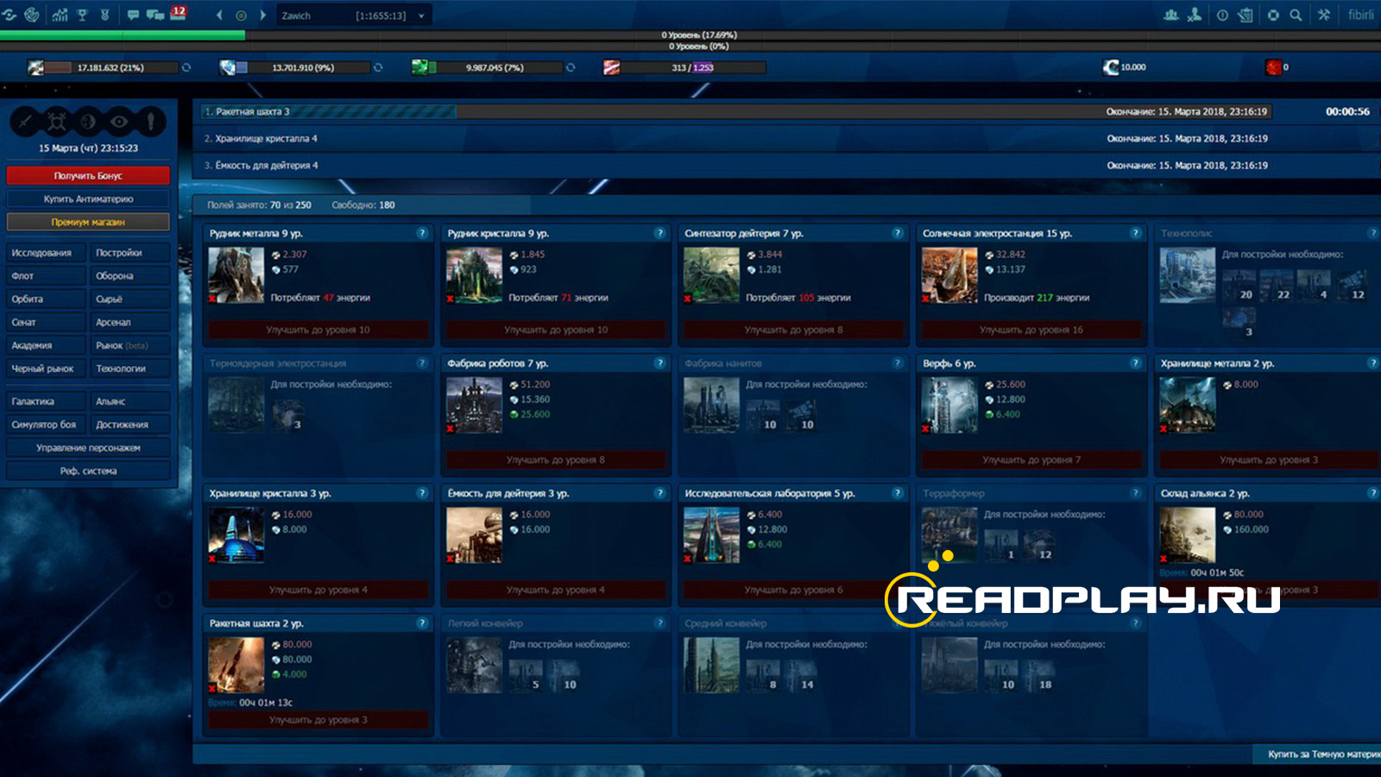The image size is (1381, 777).
Task: Refresh the deuterium resource counter
Action: (x=570, y=67)
